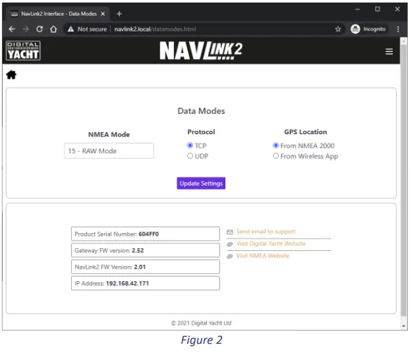Choose GPS location From Wireless App

point(276,156)
